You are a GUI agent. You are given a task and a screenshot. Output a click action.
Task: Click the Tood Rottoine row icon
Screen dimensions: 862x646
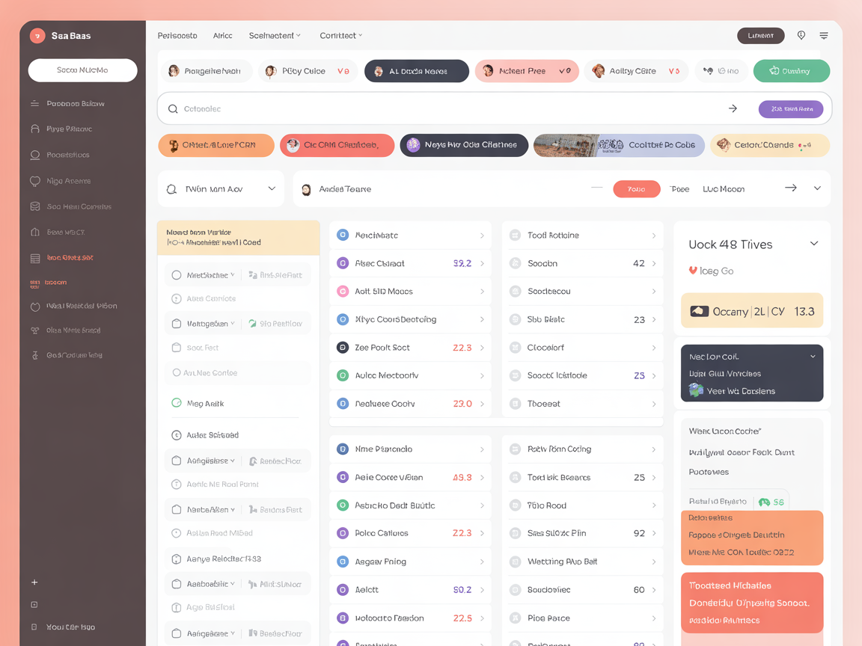(515, 235)
